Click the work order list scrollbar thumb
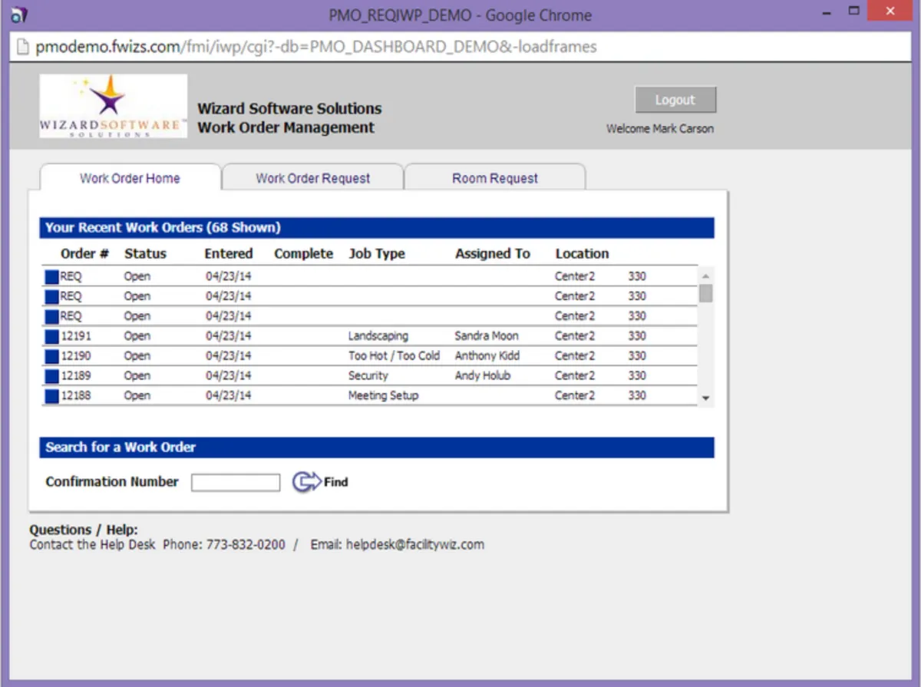Viewport: 921px width, 687px height. click(x=705, y=293)
